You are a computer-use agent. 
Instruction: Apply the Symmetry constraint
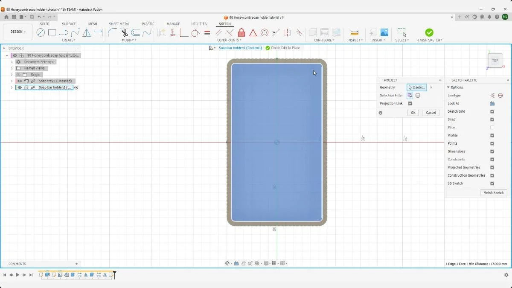pyautogui.click(x=288, y=33)
